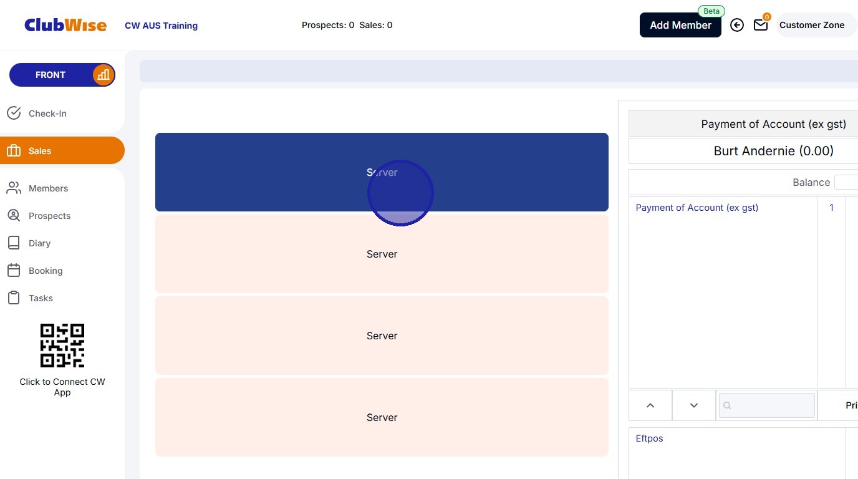Move selection up with the up chevron
This screenshot has height=479, width=858.
650,405
